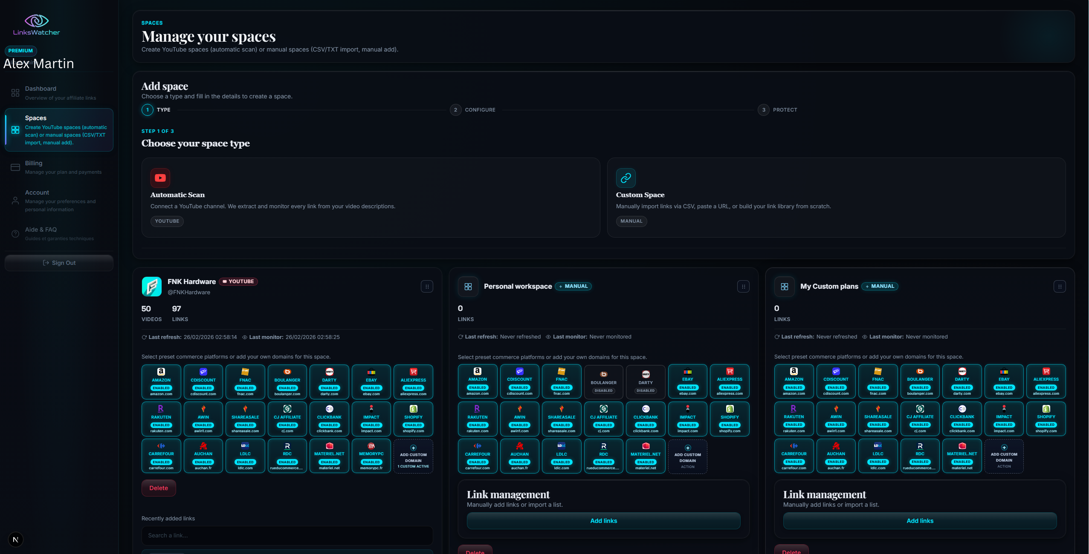Screen dimensions: 1089x554
Task: Click the Billing credit card icon
Action: coord(15,167)
